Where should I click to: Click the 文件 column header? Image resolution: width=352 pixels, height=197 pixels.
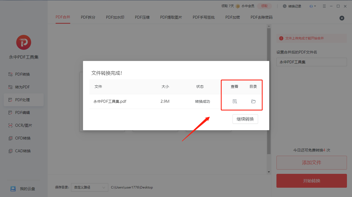pos(98,87)
